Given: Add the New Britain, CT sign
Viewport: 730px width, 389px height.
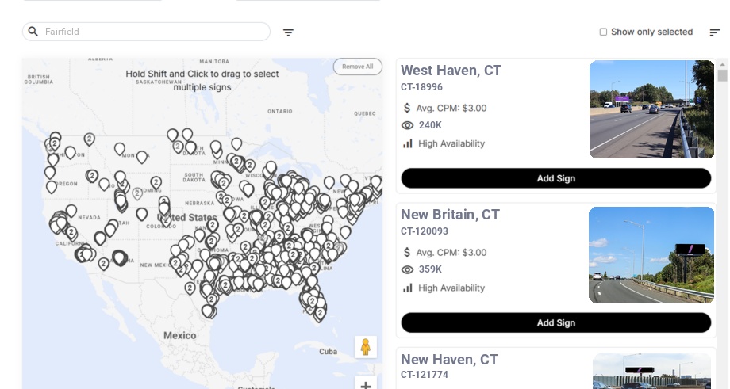Looking at the screenshot, I should click(555, 322).
